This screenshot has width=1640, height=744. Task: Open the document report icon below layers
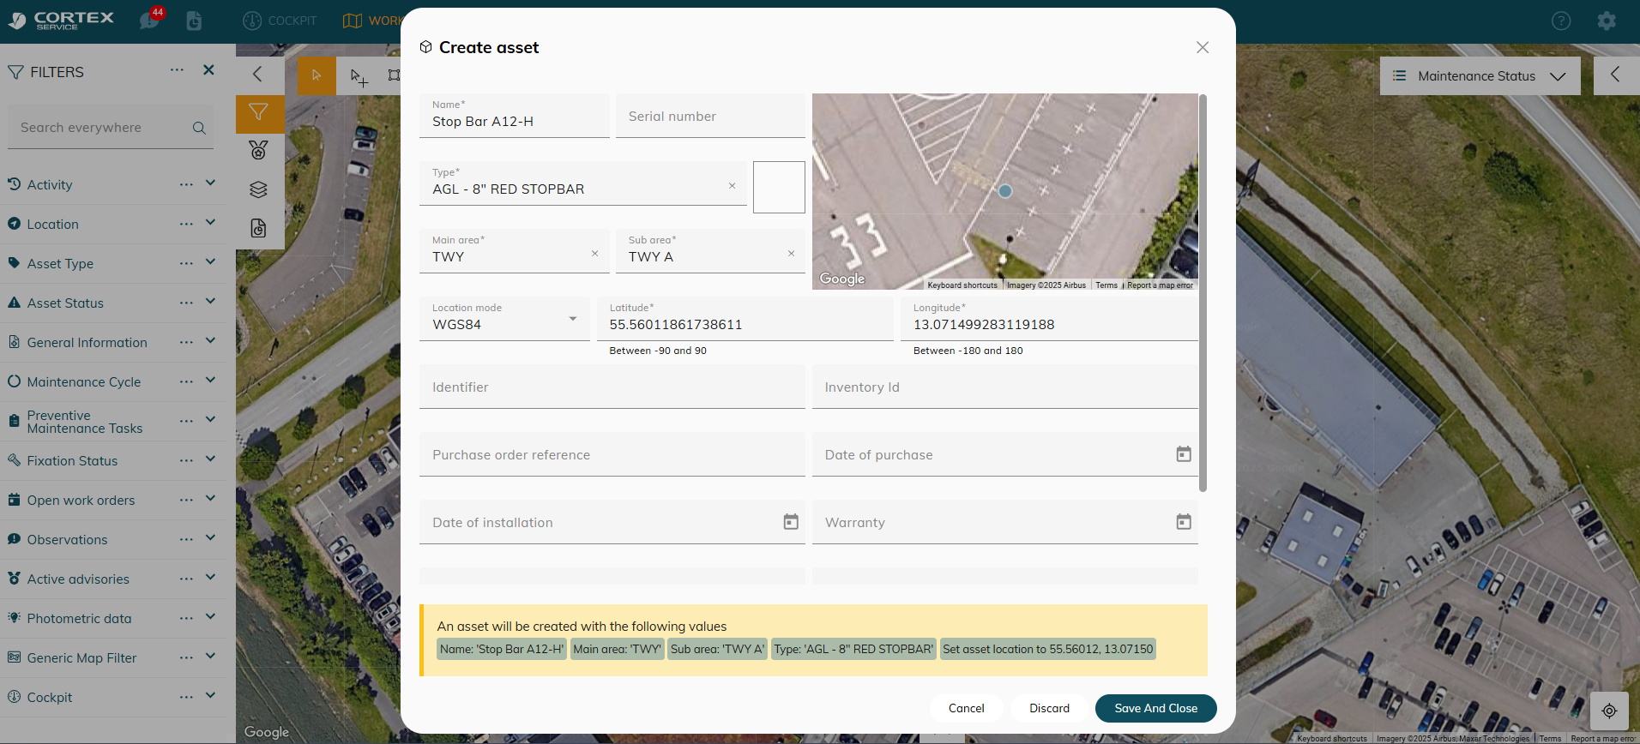tap(258, 228)
